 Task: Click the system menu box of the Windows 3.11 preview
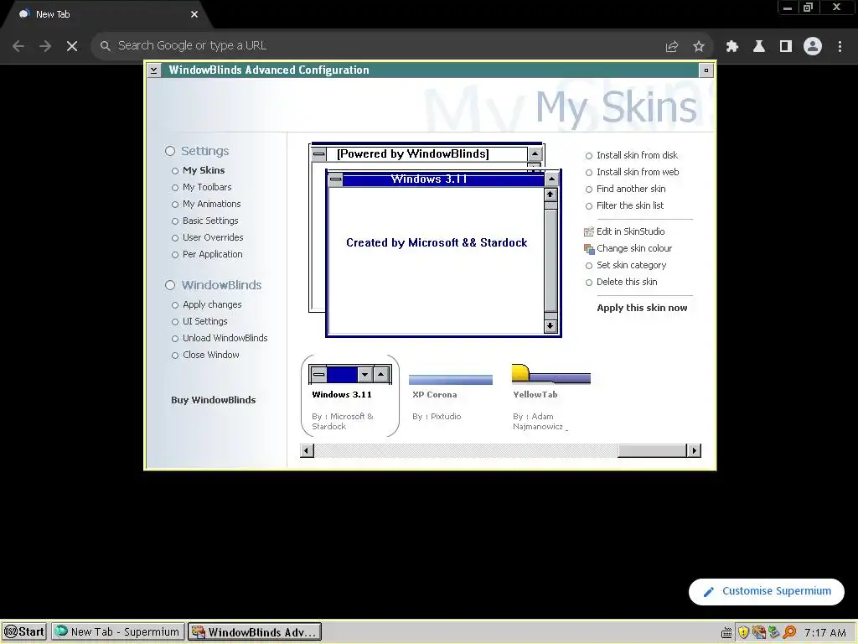point(335,179)
